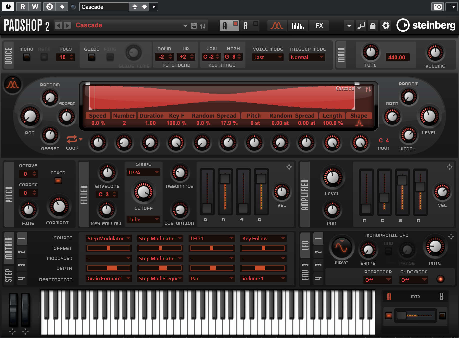Open the Padshop settings gear
This screenshot has width=459, height=338.
(x=386, y=26)
